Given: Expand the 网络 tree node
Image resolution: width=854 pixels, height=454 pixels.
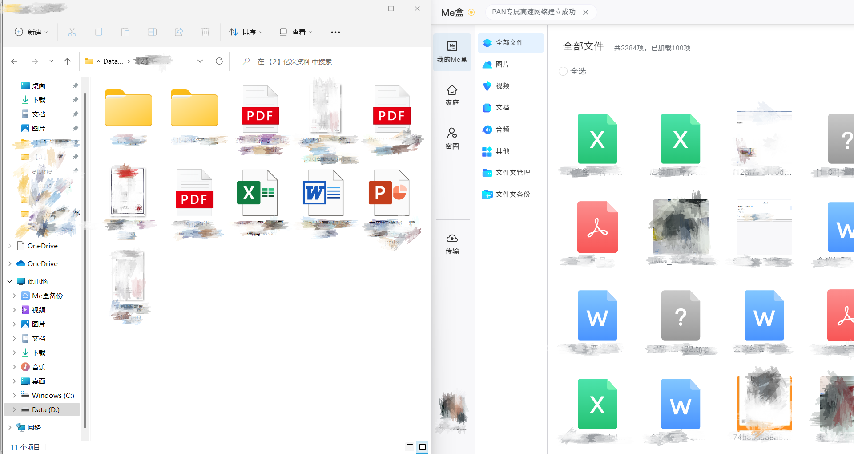Looking at the screenshot, I should pos(10,427).
